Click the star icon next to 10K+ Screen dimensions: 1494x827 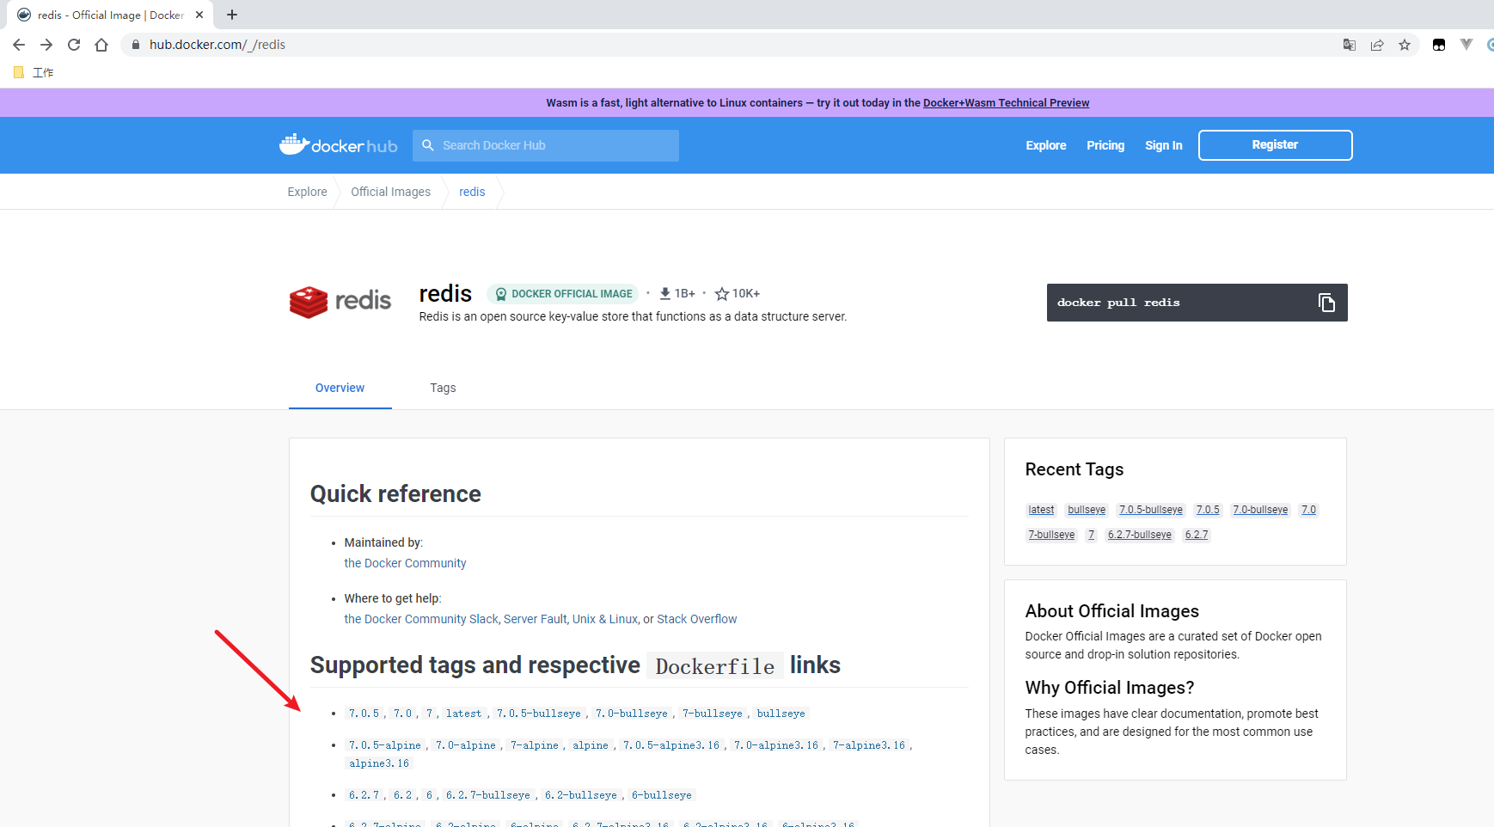click(720, 293)
